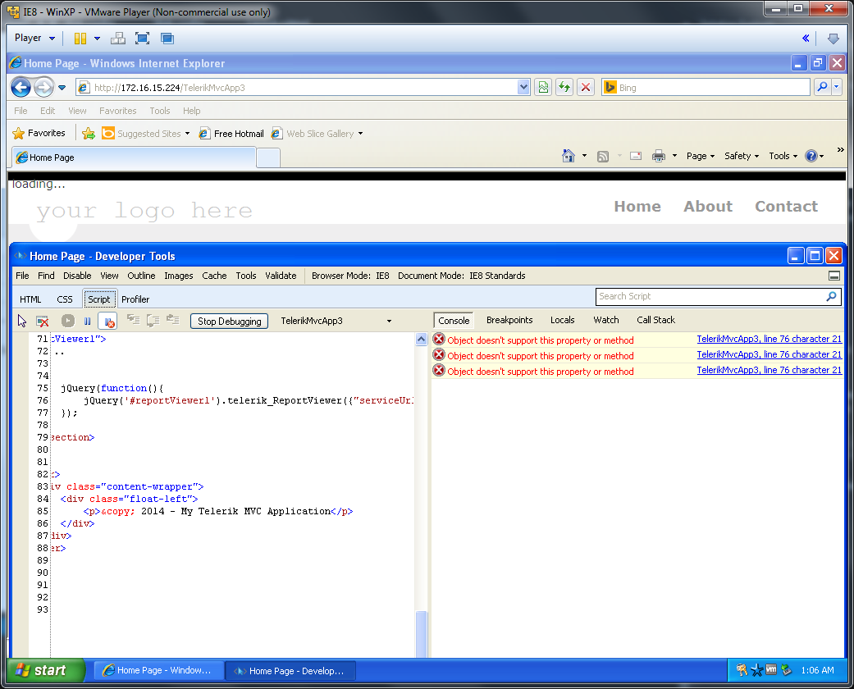Open the Watch pane tab
This screenshot has height=689, width=854.
pyautogui.click(x=605, y=320)
